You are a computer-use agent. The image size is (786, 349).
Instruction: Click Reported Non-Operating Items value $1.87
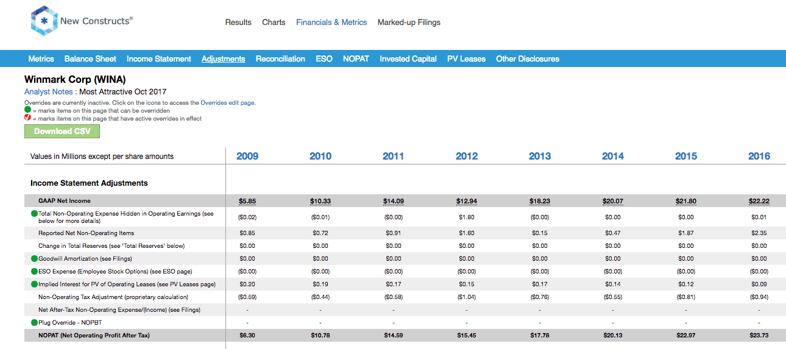(686, 233)
